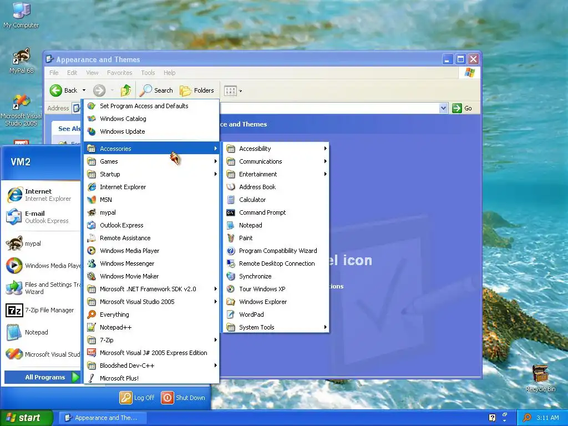The width and height of the screenshot is (568, 426).
Task: Open the Help menu
Action: pos(169,73)
